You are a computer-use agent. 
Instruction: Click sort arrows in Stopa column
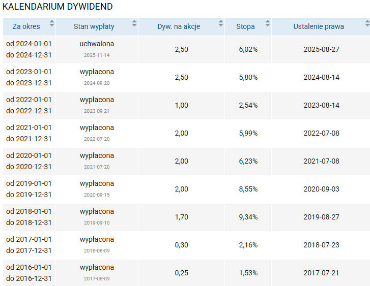(268, 23)
